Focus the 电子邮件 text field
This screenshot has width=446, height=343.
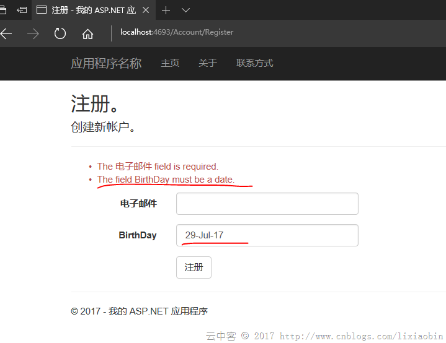pos(267,204)
